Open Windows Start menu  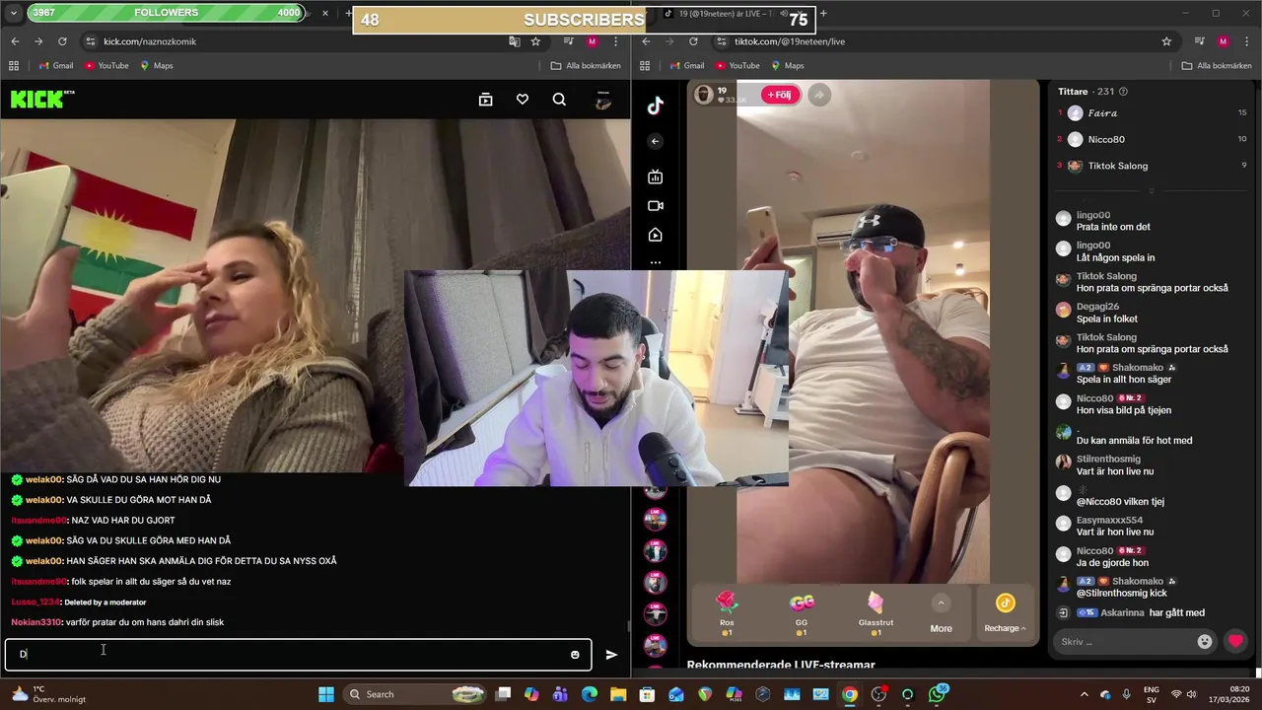(x=326, y=694)
